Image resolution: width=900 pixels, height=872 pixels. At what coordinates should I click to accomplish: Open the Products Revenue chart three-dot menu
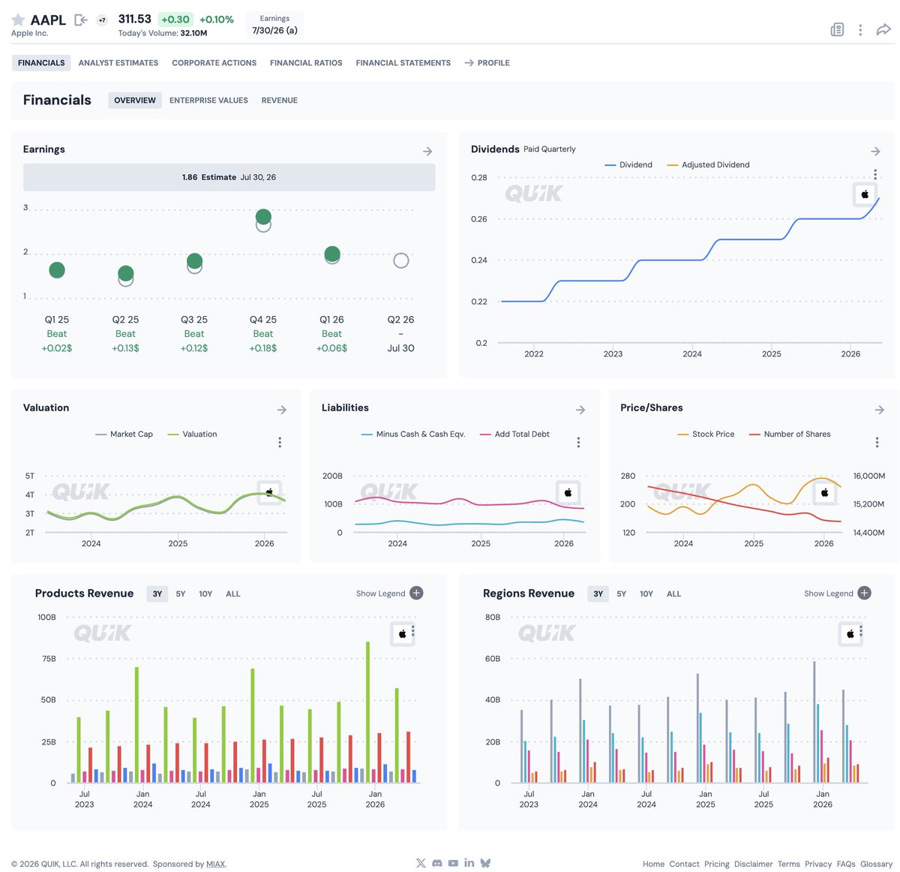pyautogui.click(x=412, y=630)
